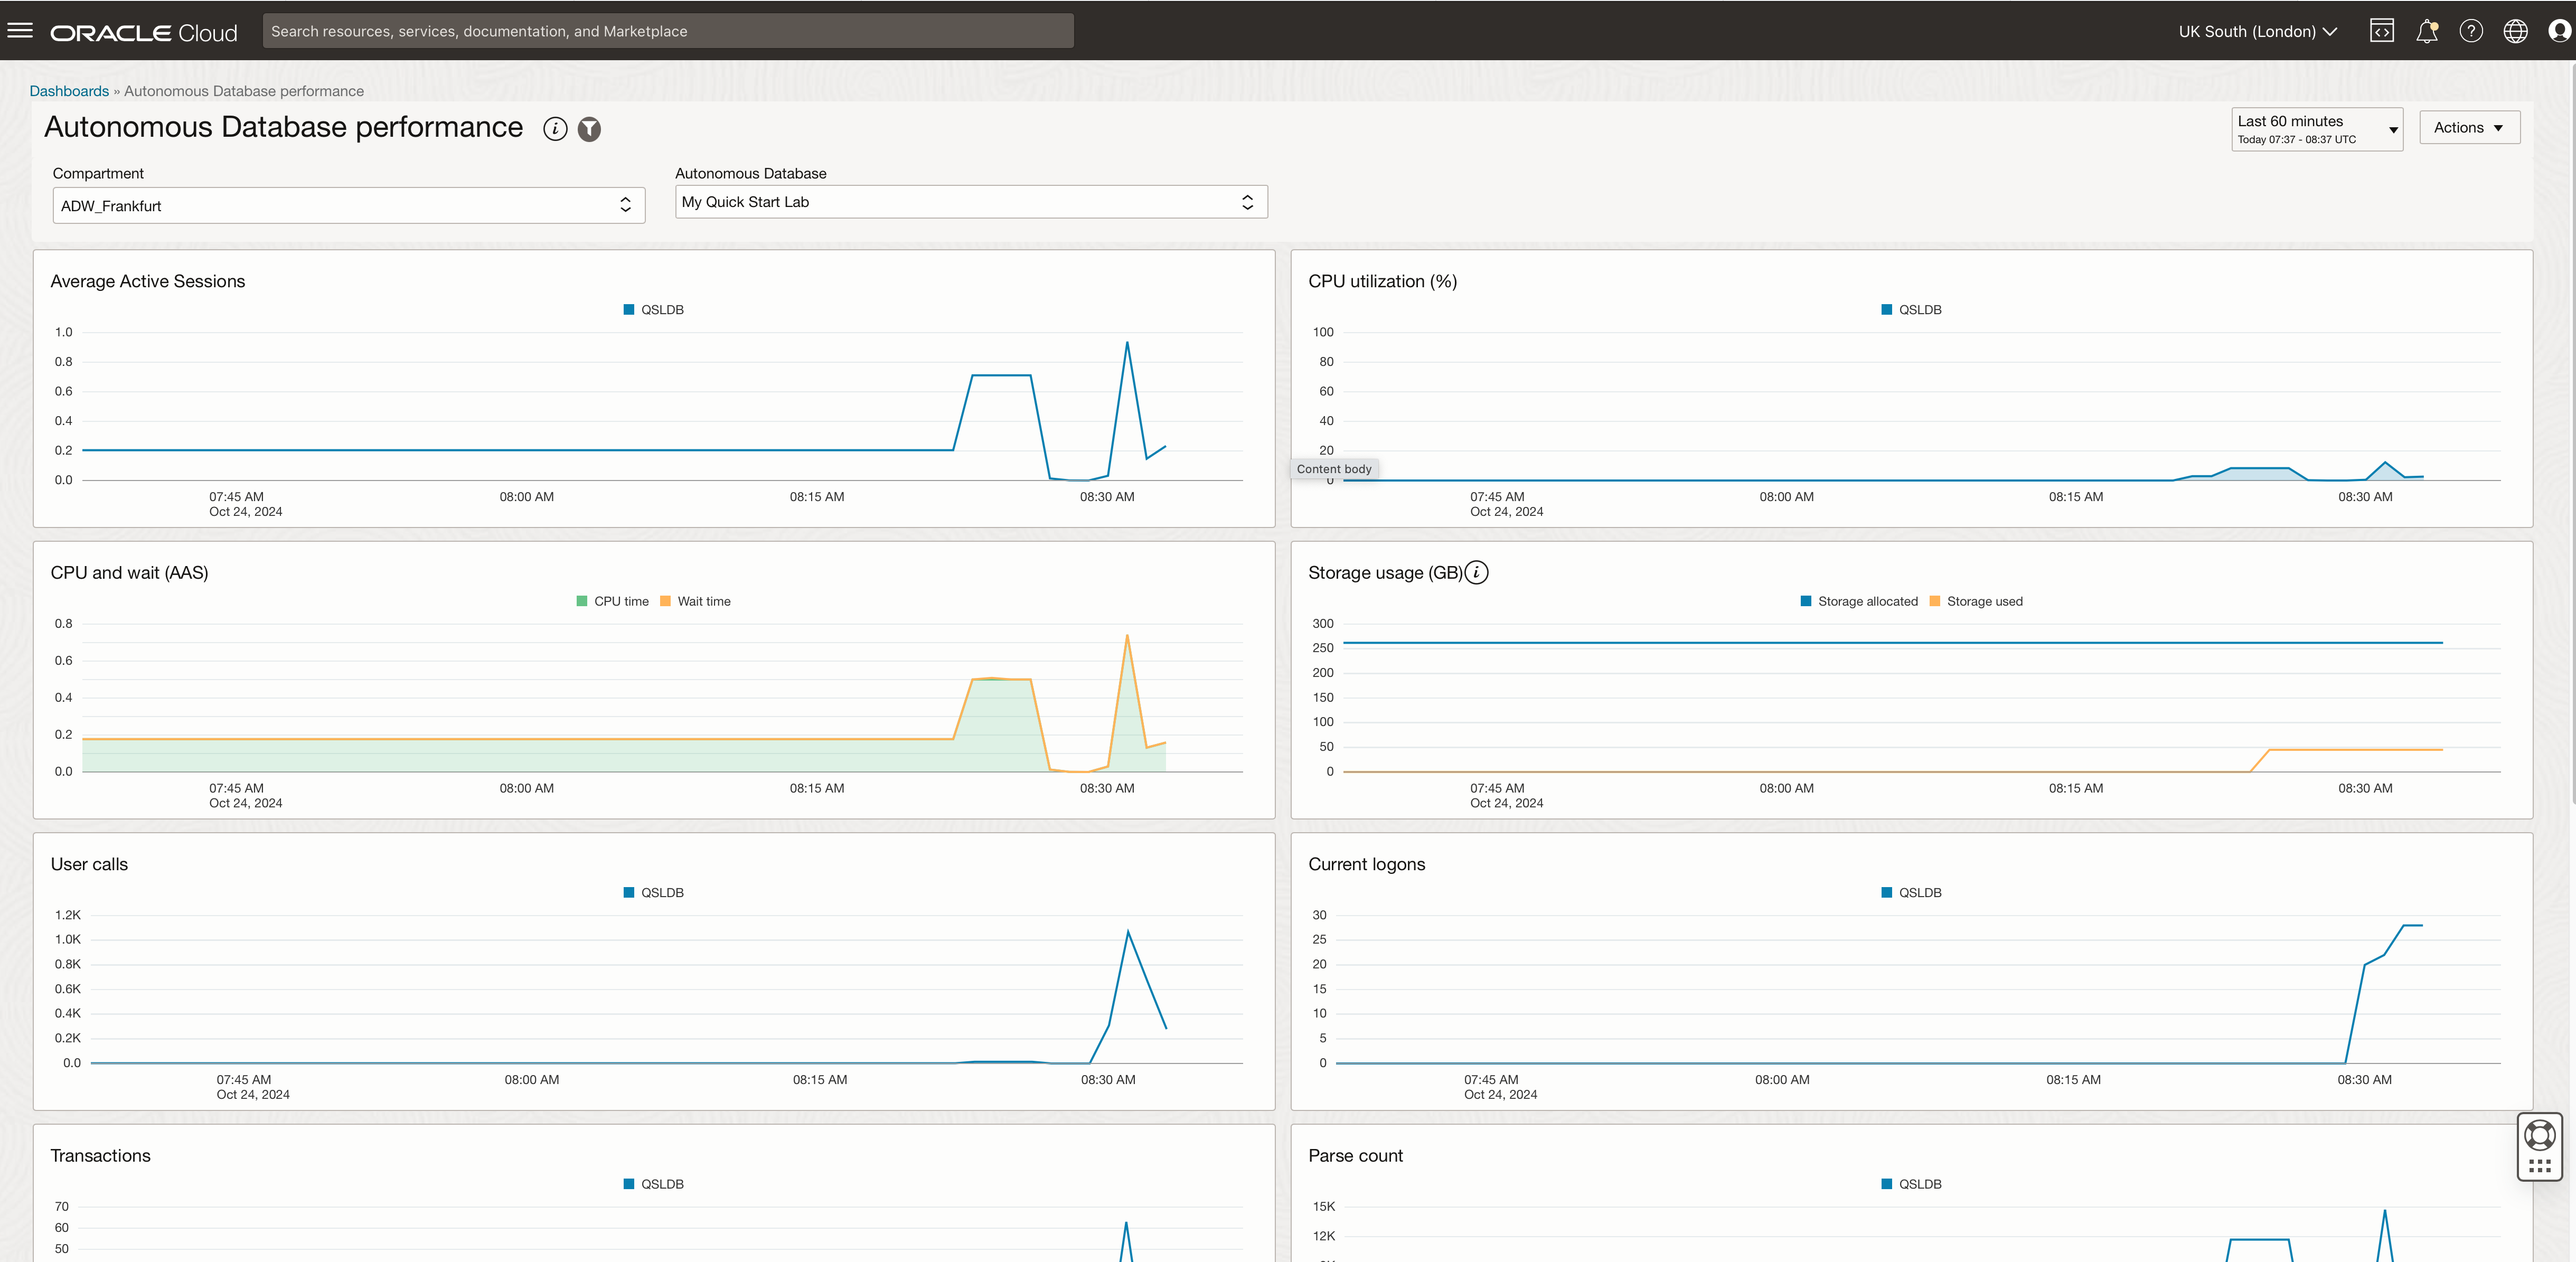
Task: Open the user profile avatar icon
Action: click(2559, 31)
